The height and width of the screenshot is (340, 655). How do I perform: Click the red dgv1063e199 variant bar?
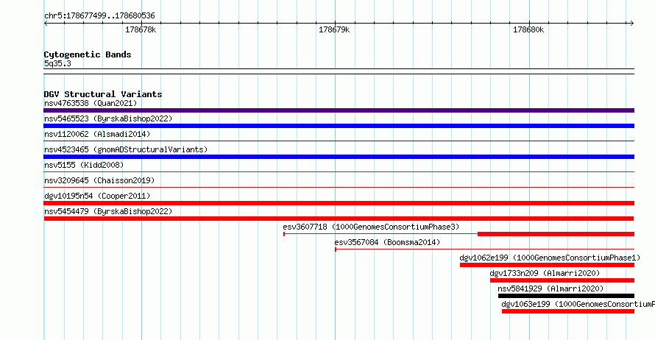click(x=568, y=311)
